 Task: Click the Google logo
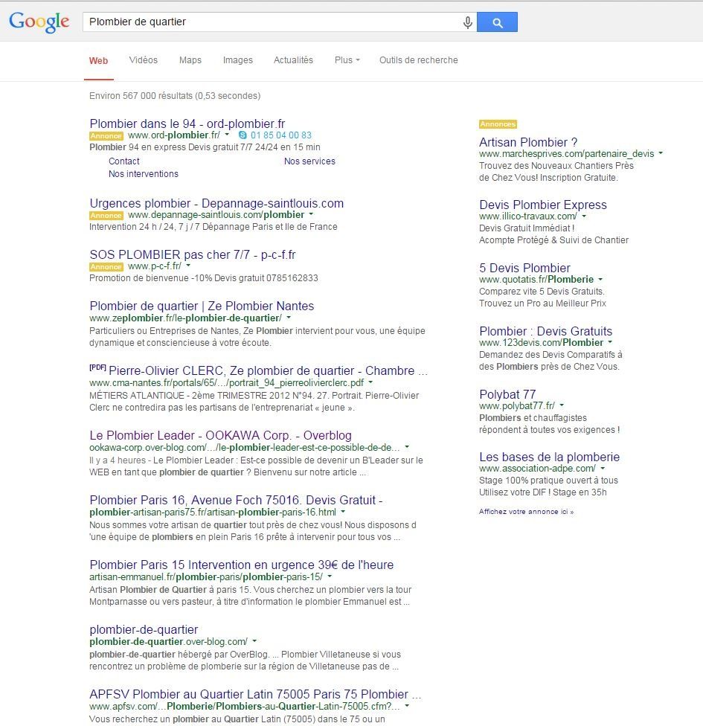[39, 22]
